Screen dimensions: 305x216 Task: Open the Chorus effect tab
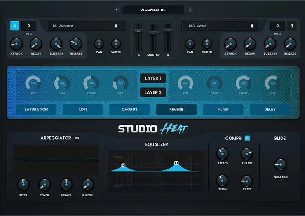click(129, 109)
